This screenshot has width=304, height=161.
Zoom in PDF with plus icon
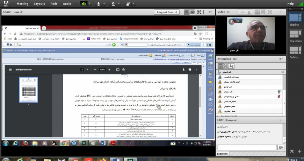[x=109, y=70]
